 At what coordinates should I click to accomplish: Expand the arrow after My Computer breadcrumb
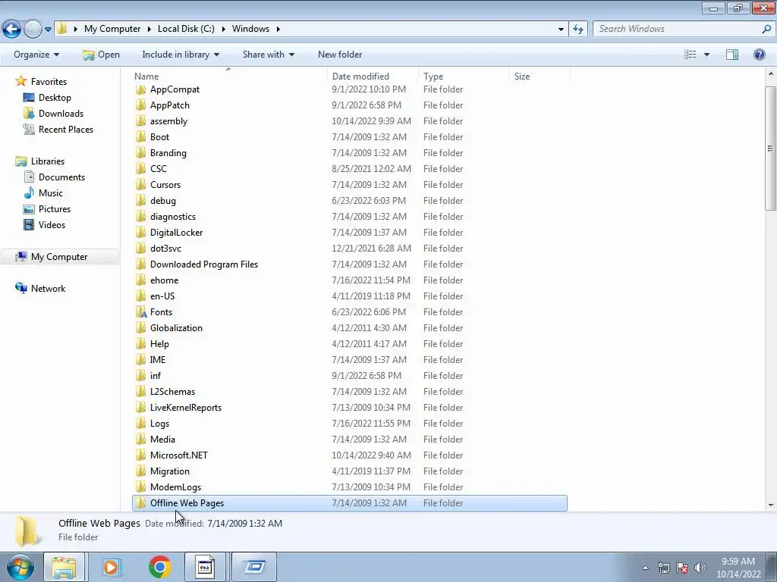149,30
